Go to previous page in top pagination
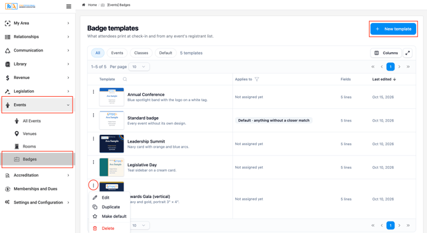This screenshot has height=233, width=427. point(382,67)
